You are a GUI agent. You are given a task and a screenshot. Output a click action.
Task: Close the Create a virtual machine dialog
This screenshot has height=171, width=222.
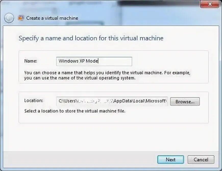tap(209, 4)
